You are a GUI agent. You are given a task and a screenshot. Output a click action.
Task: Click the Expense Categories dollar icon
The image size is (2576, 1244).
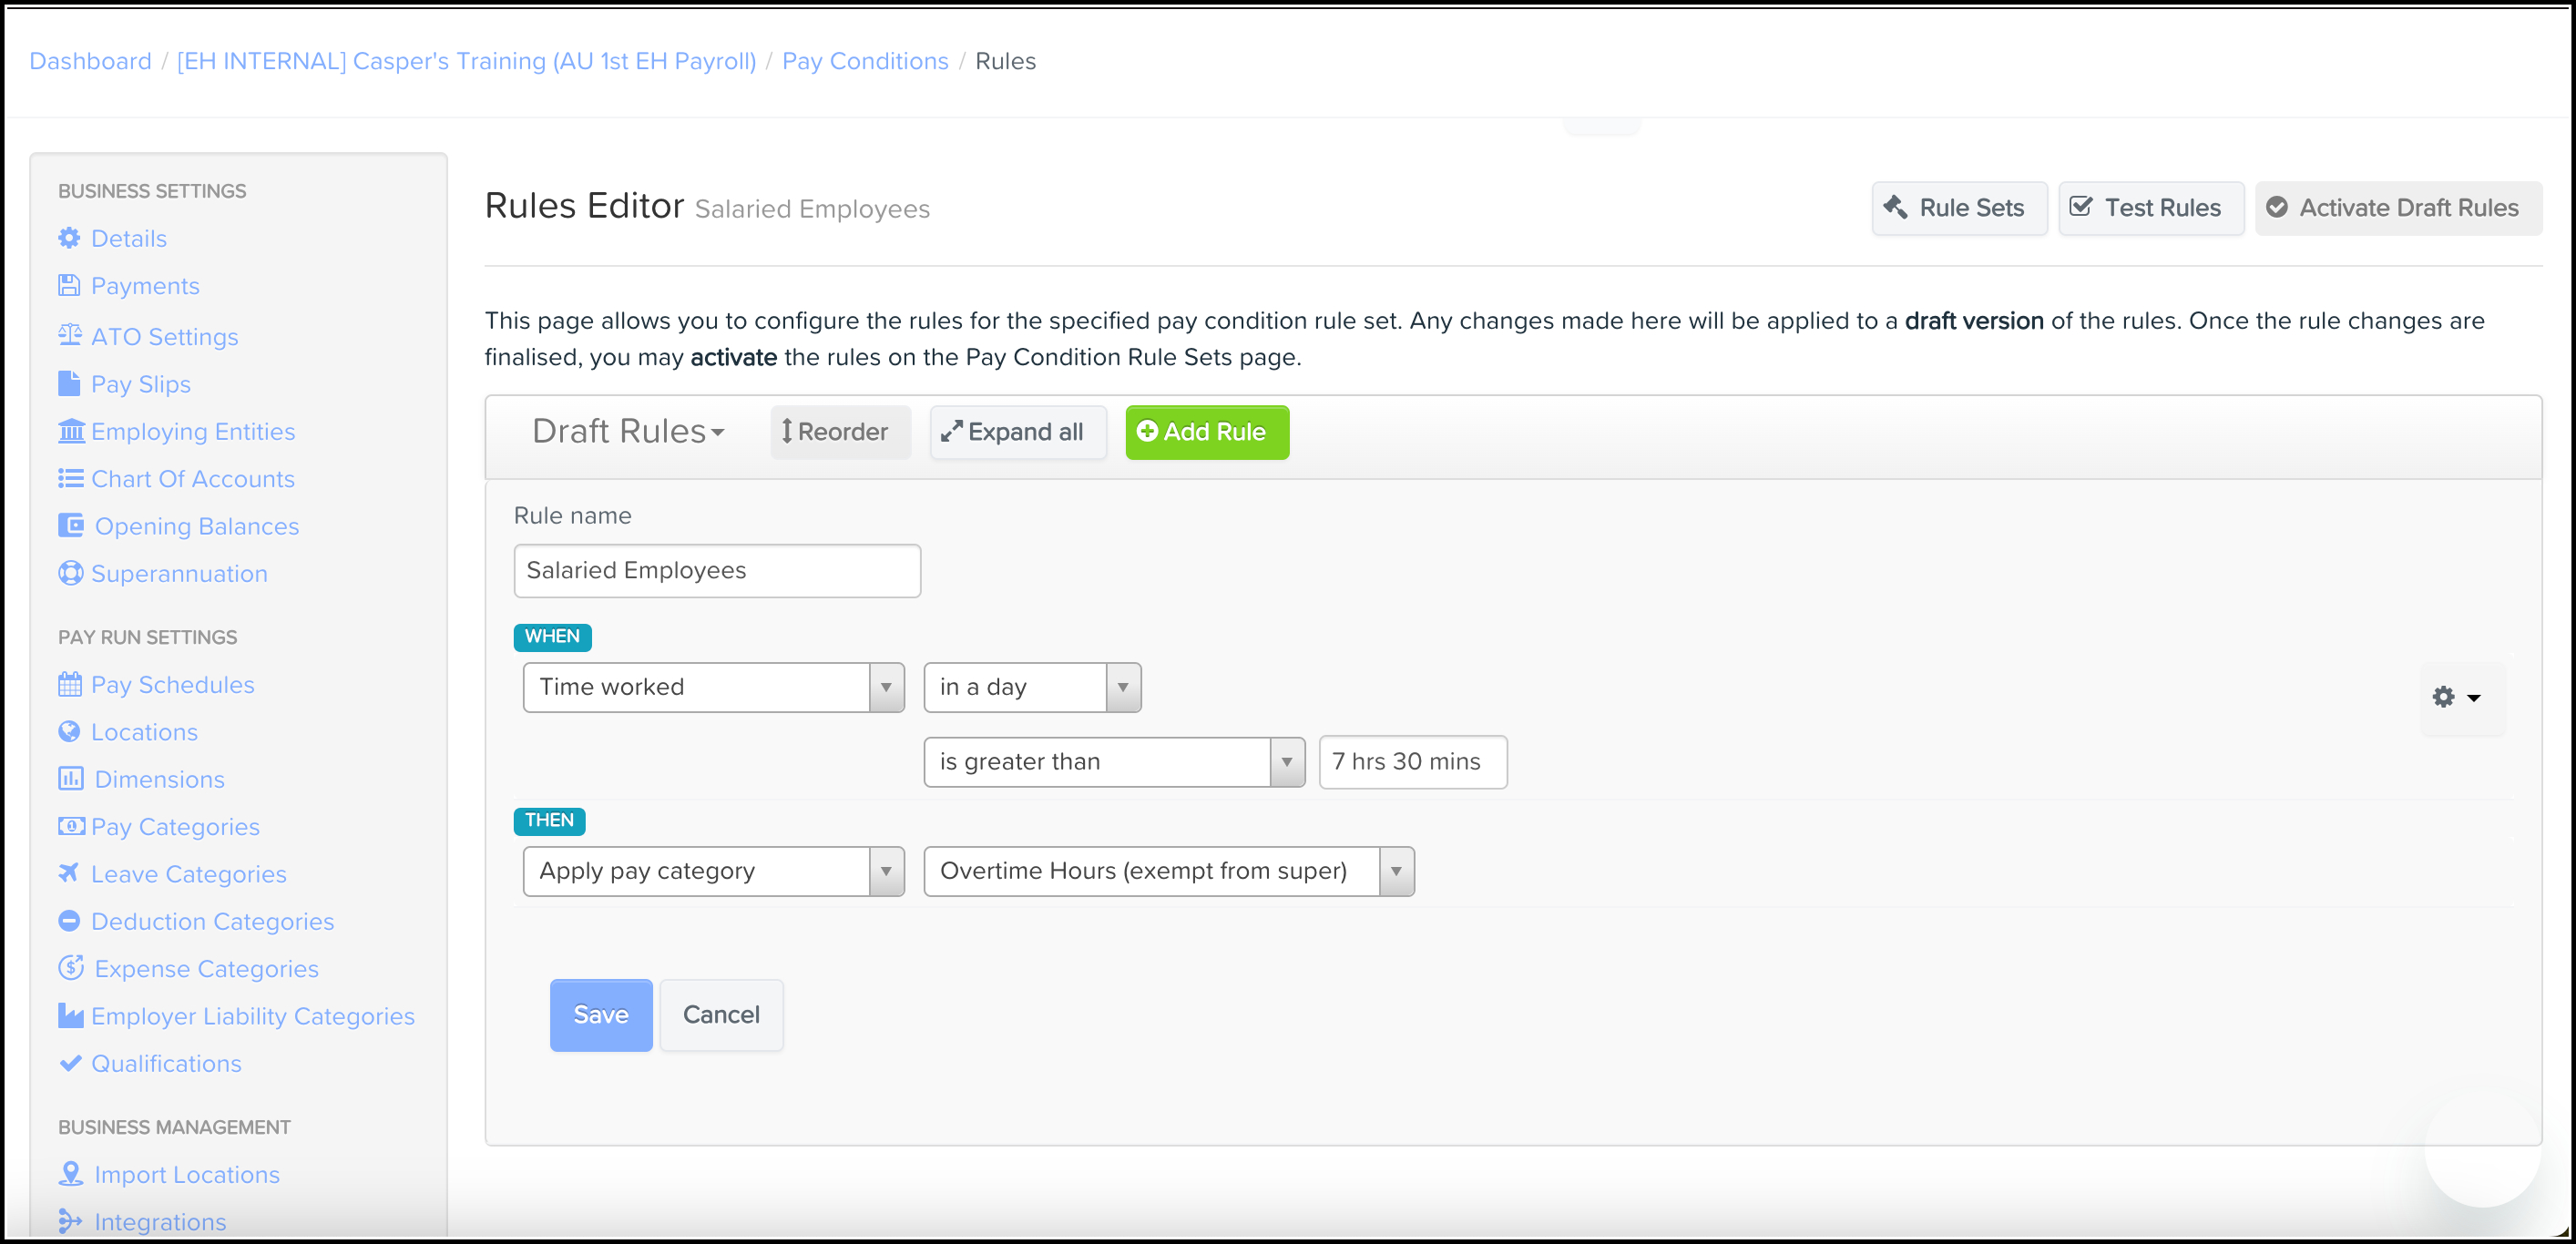70,968
